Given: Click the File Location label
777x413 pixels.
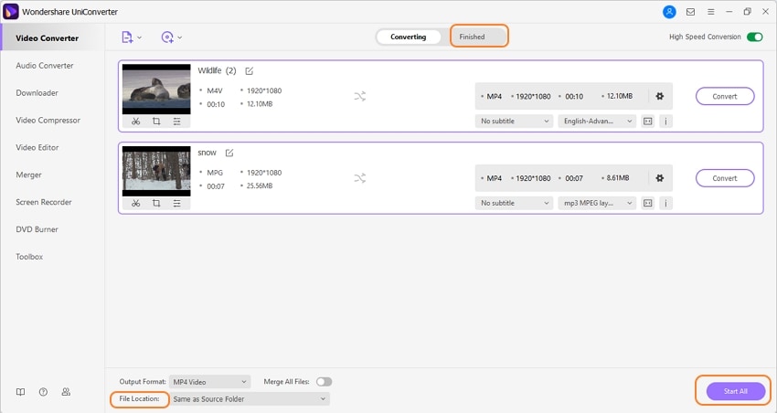Looking at the screenshot, I should click(x=139, y=398).
